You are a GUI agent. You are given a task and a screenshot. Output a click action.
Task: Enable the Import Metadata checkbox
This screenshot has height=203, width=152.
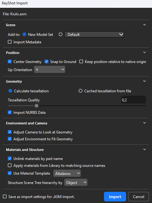click(x=10, y=42)
